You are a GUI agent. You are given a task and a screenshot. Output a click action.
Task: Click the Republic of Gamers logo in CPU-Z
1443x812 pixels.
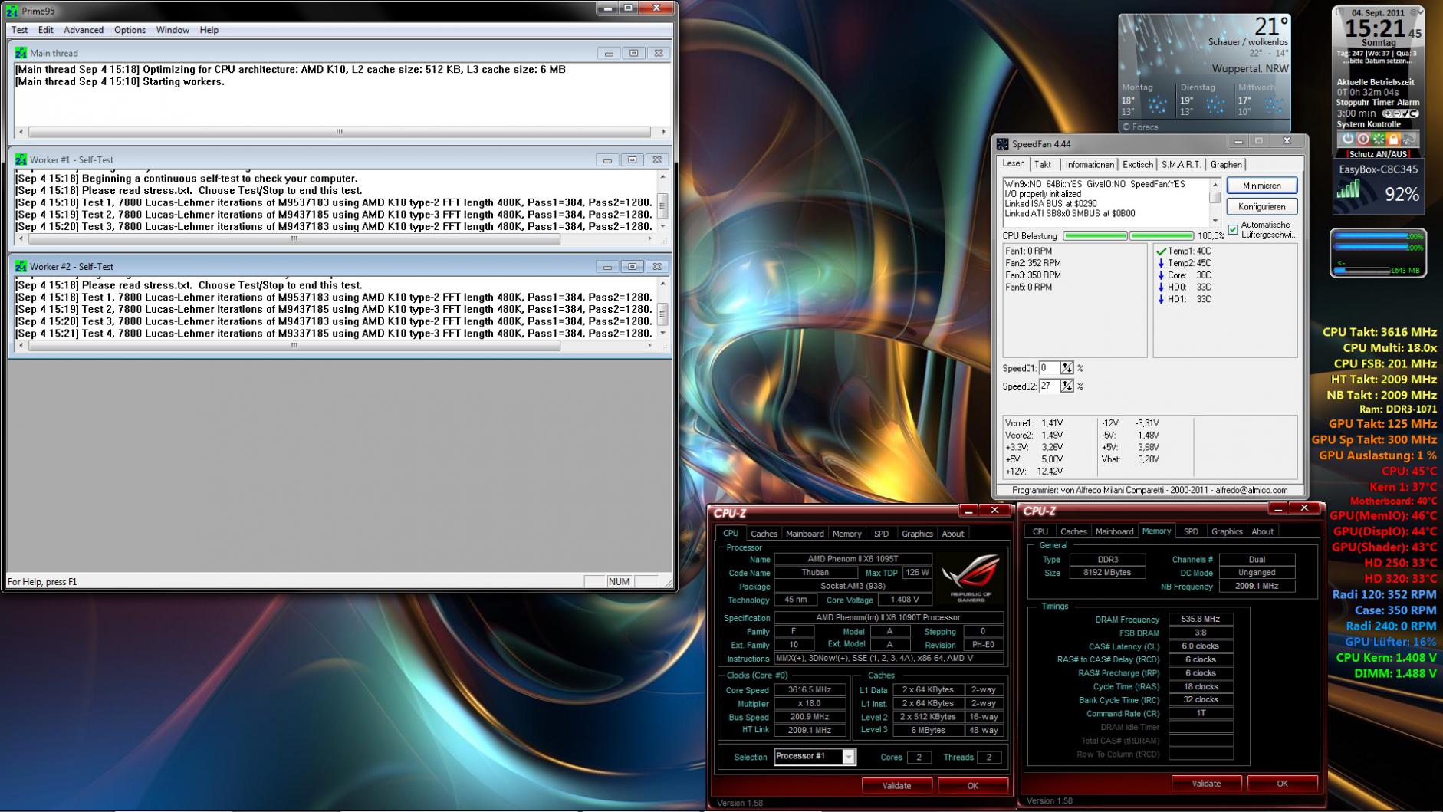[971, 577]
